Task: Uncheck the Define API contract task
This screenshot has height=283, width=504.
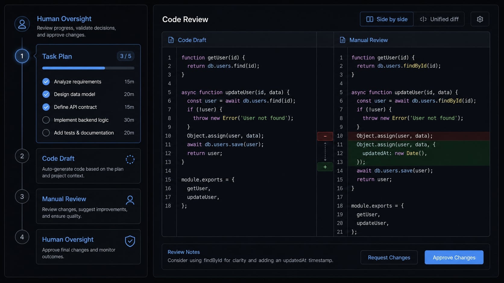Action: [46, 107]
